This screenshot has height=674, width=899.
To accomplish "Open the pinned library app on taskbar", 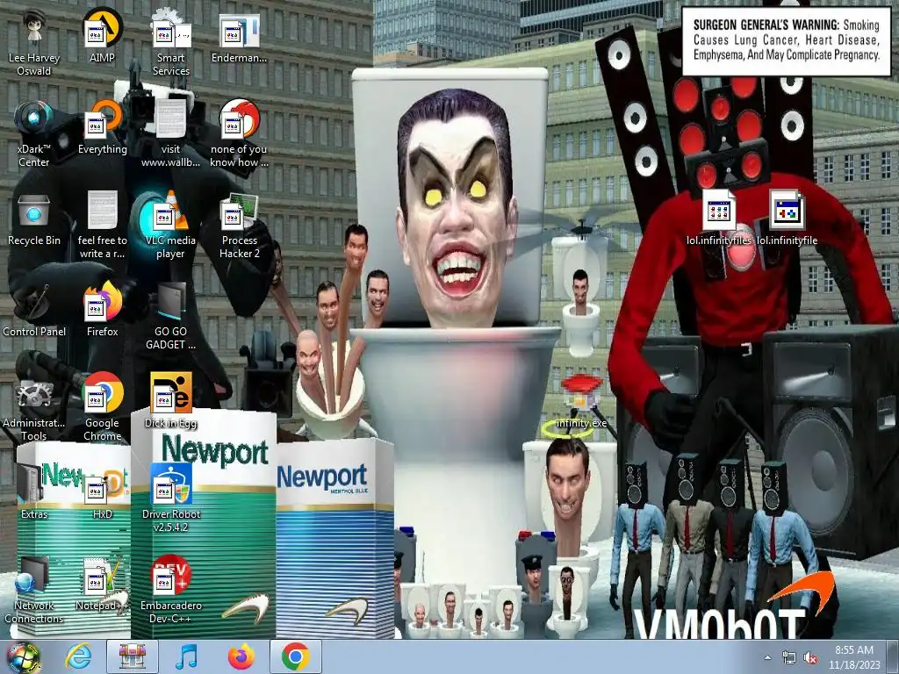I will pyautogui.click(x=133, y=656).
